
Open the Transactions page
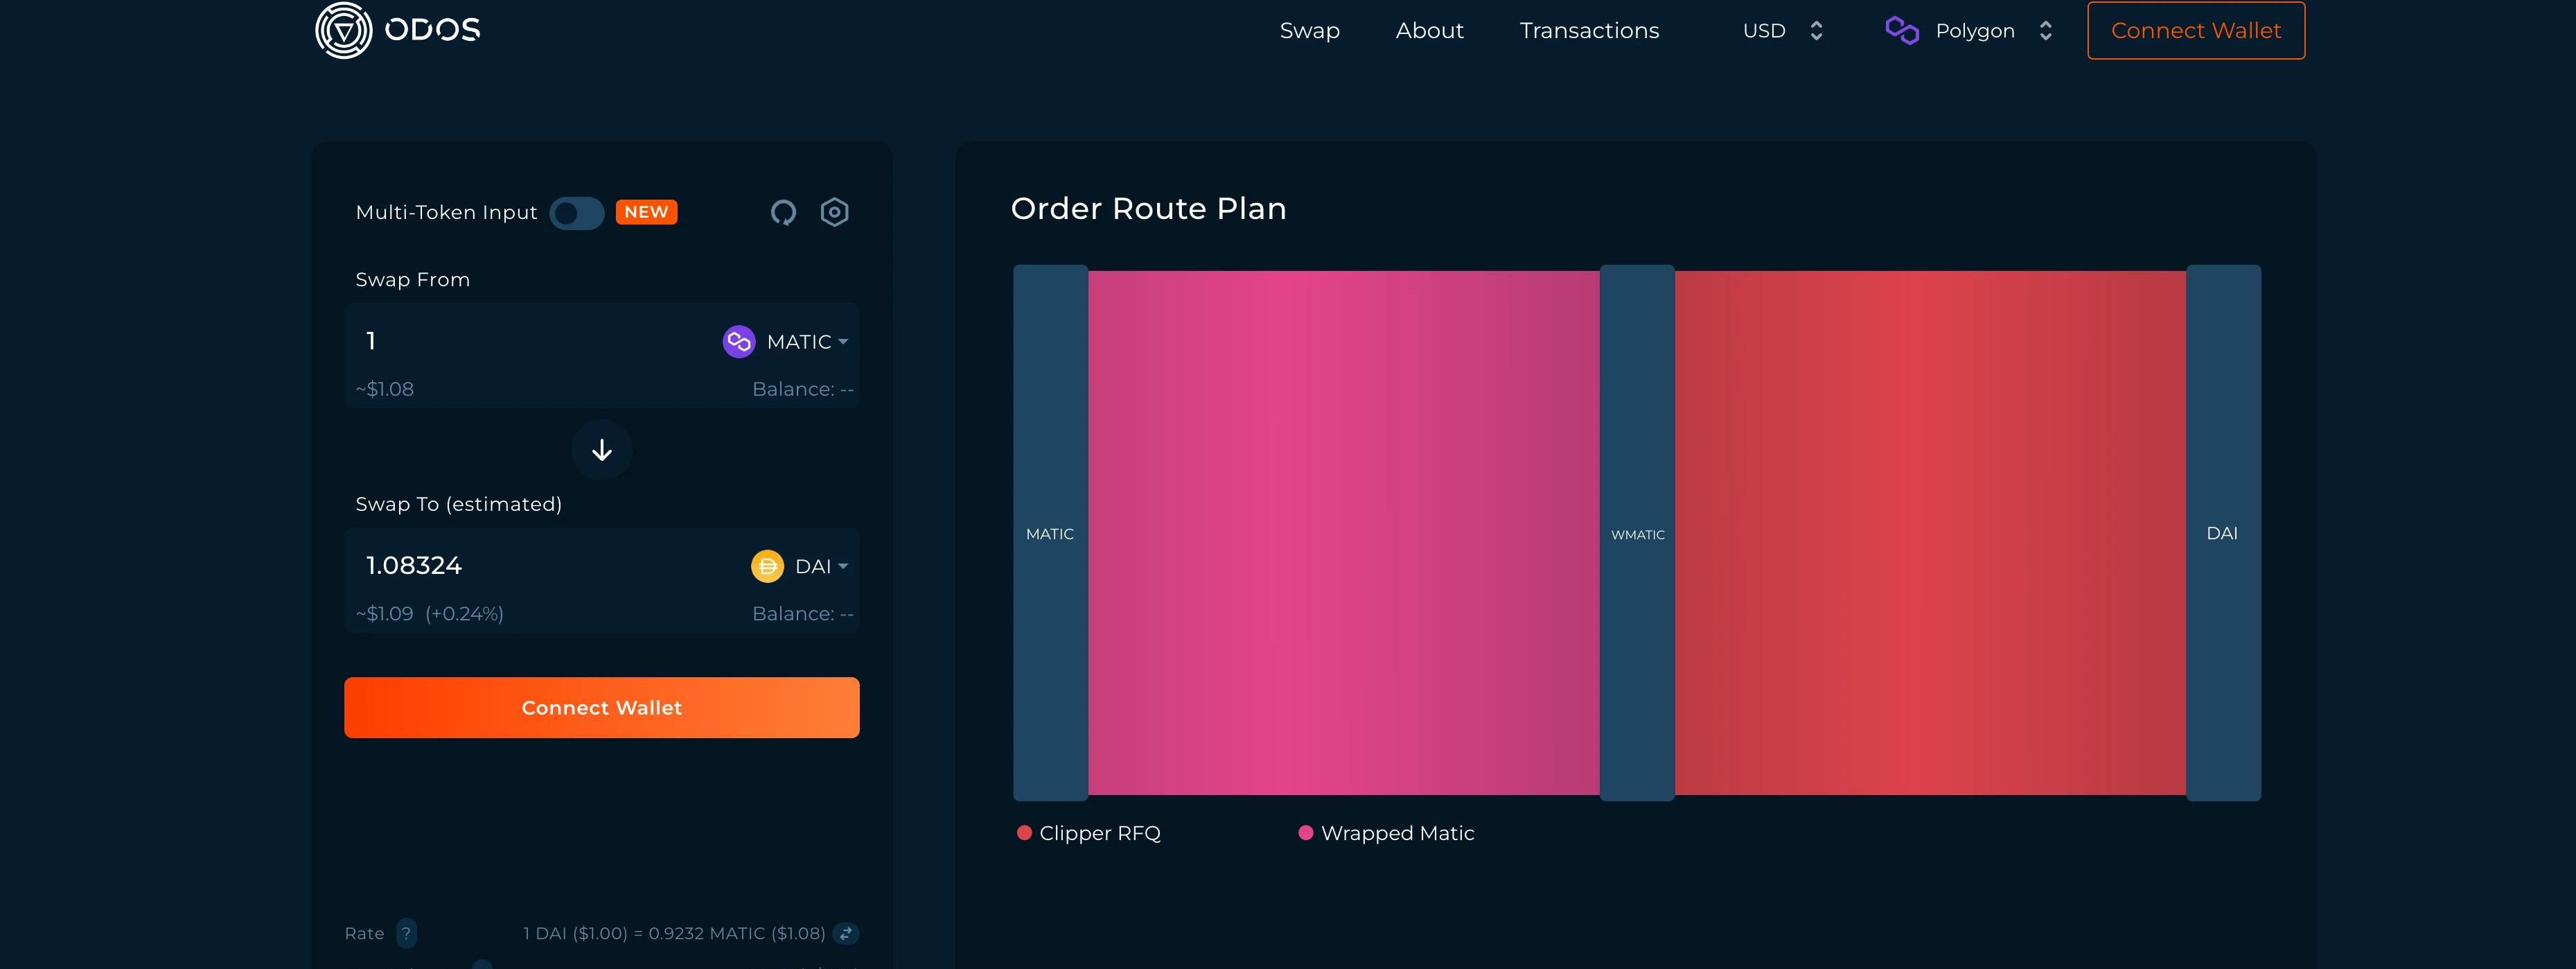point(1589,31)
